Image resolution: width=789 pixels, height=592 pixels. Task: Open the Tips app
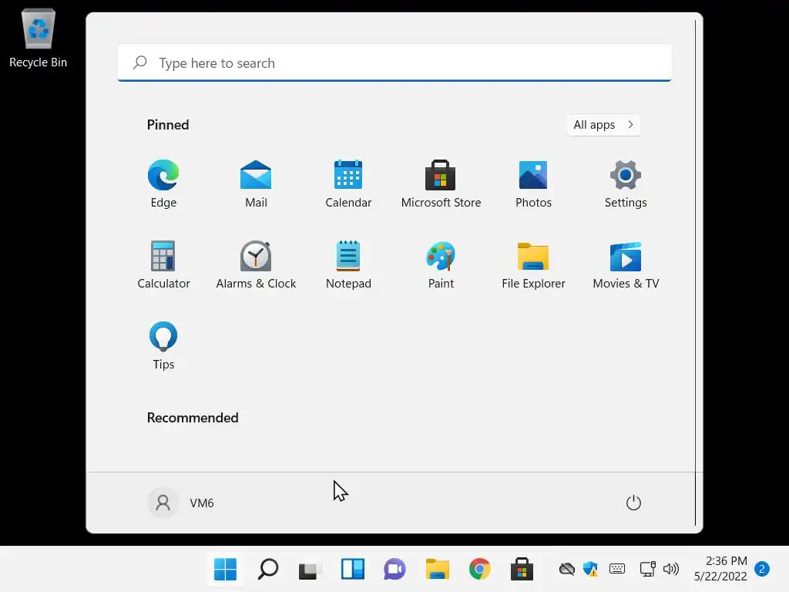pyautogui.click(x=163, y=346)
